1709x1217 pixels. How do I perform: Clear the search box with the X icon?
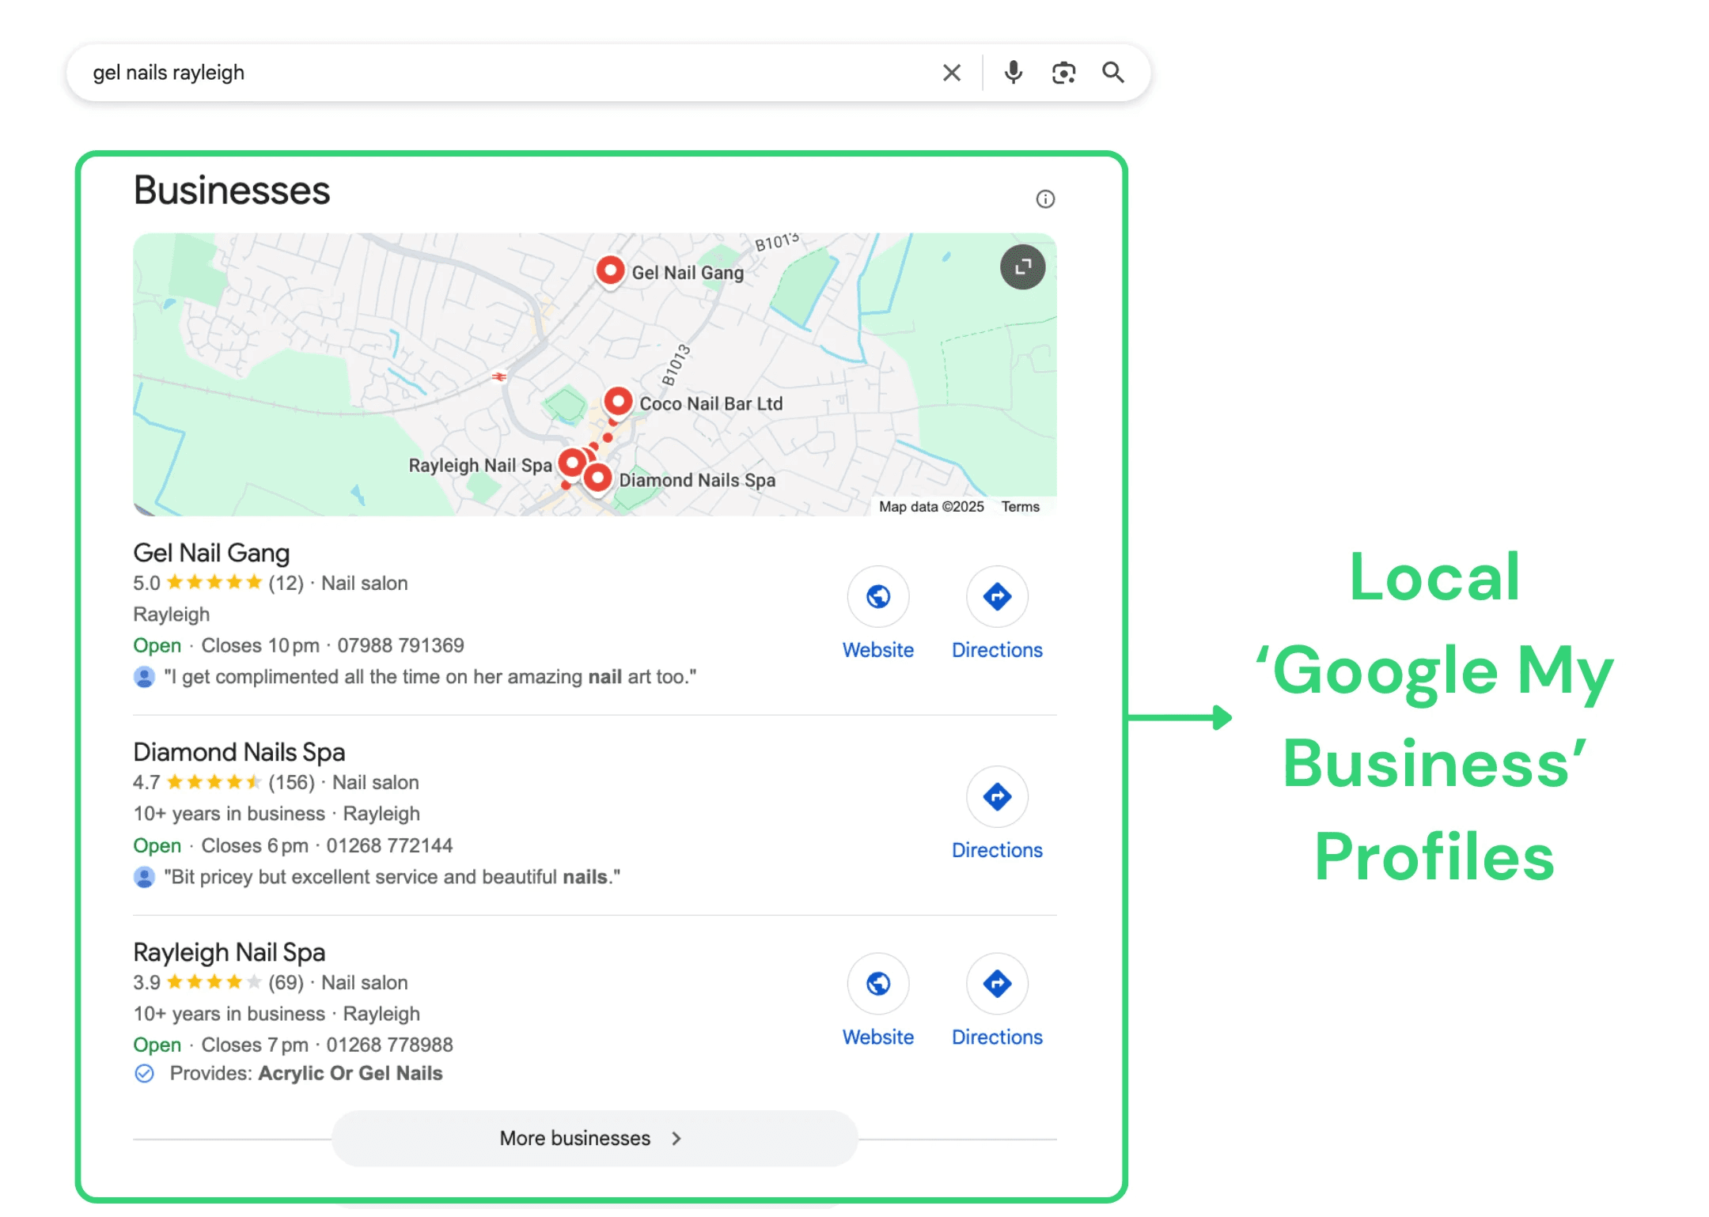pyautogui.click(x=952, y=73)
